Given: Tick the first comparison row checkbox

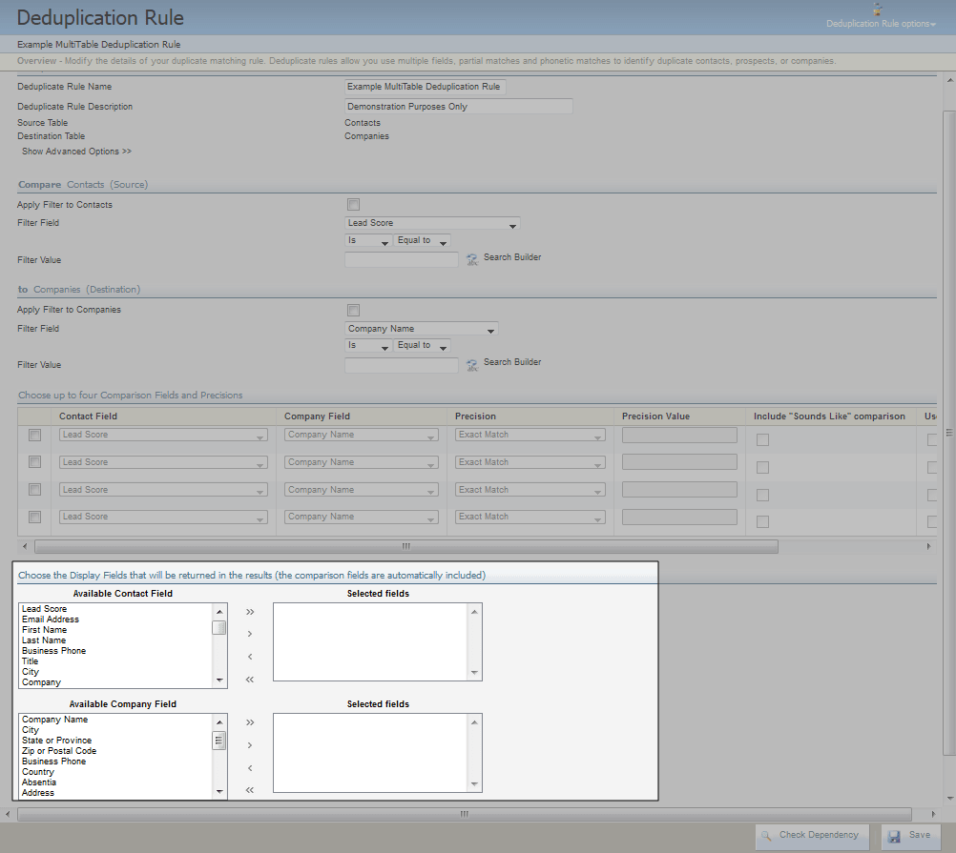Looking at the screenshot, I should (34, 435).
